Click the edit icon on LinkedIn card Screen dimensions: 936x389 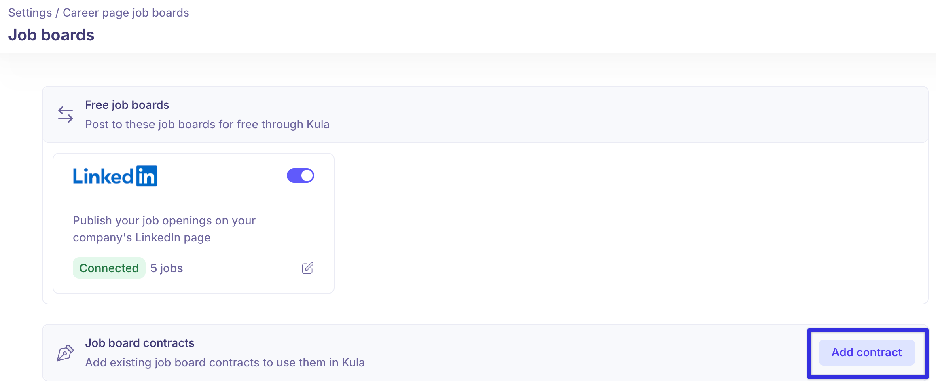click(x=307, y=268)
